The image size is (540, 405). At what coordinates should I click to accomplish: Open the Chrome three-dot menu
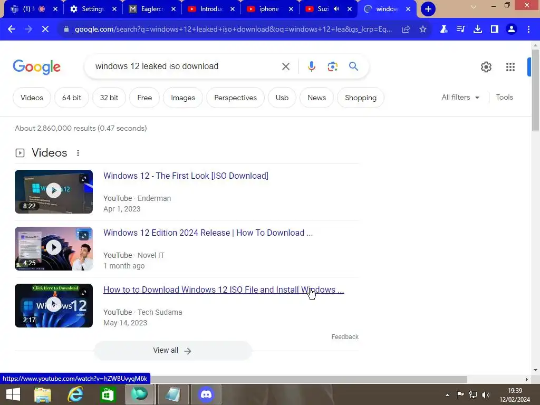[x=528, y=30]
